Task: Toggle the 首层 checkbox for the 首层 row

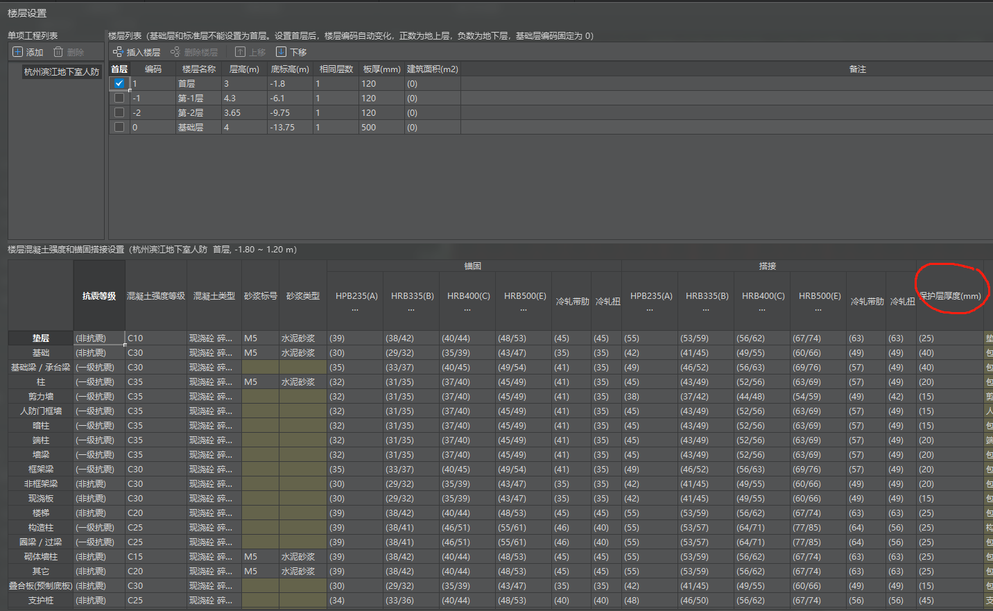Action: [119, 83]
